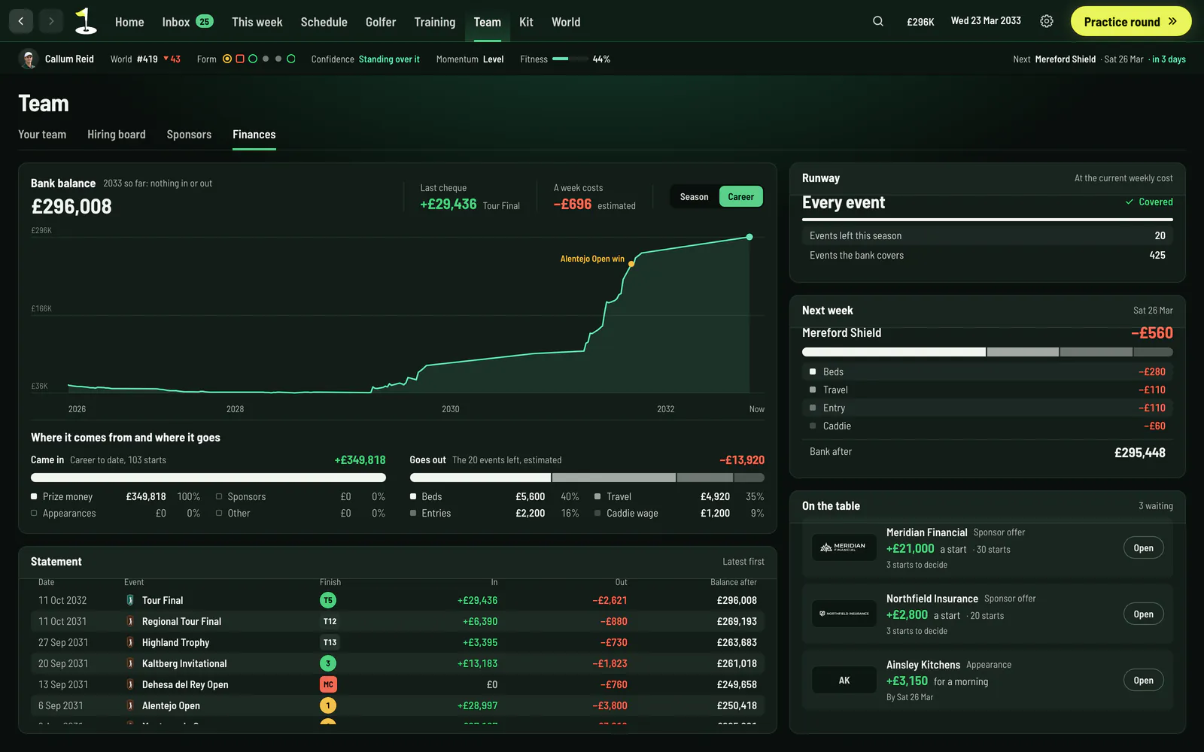Viewport: 1204px width, 752px height.
Task: Start a Practice round
Action: tap(1131, 21)
